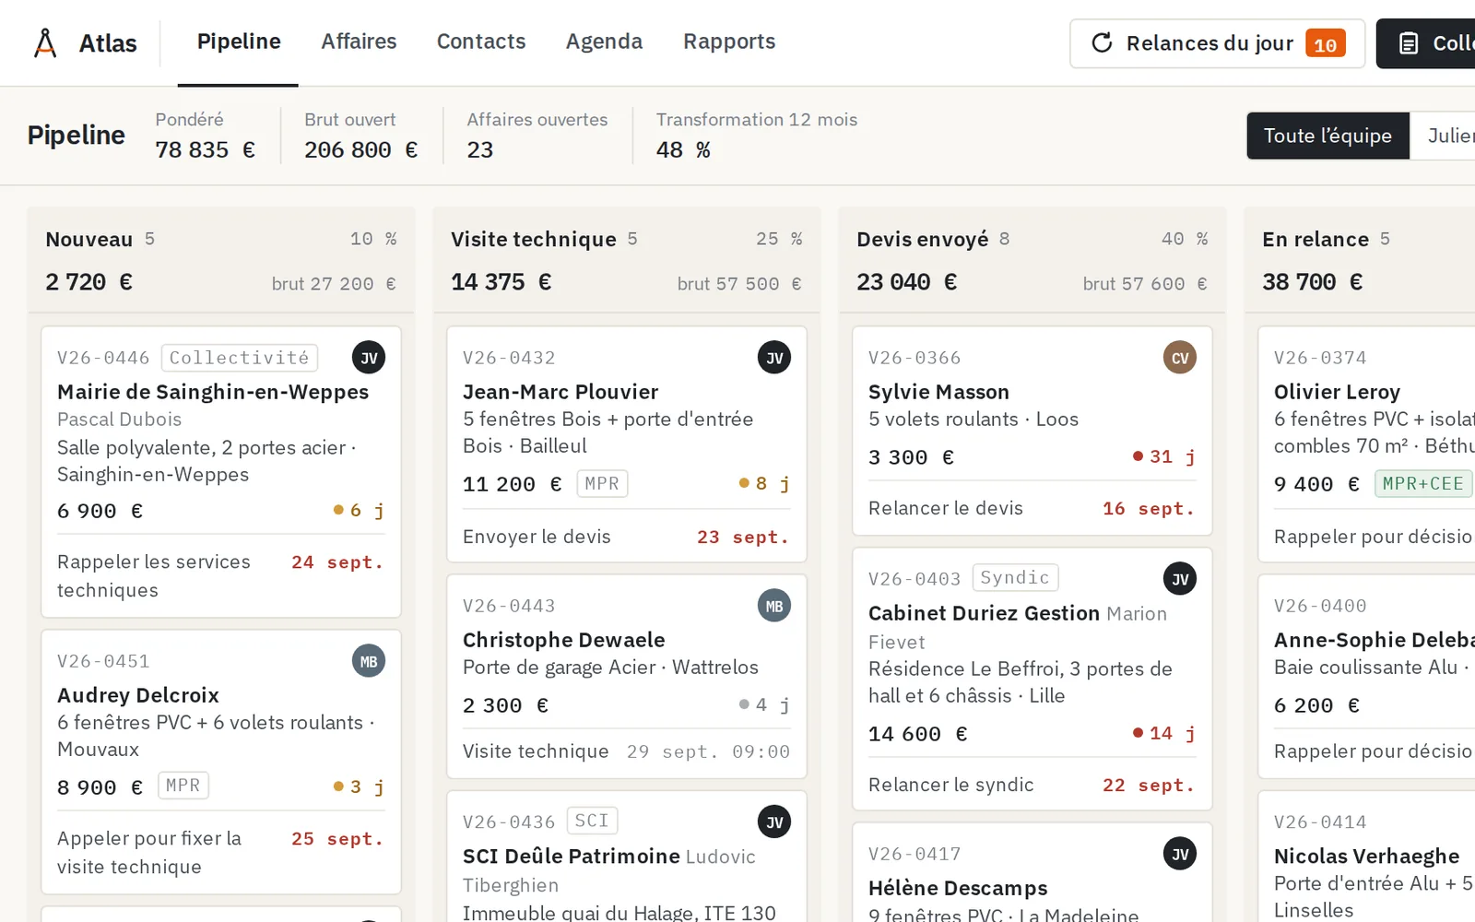The height and width of the screenshot is (922, 1475).
Task: Go to the Contacts tab
Action: tap(481, 42)
